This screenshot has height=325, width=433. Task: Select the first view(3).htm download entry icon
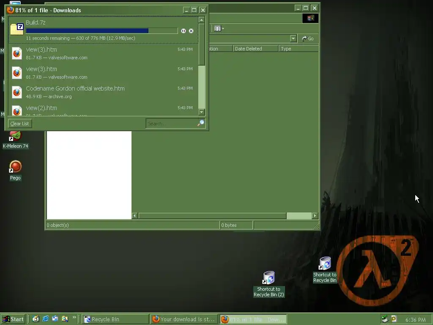17,53
